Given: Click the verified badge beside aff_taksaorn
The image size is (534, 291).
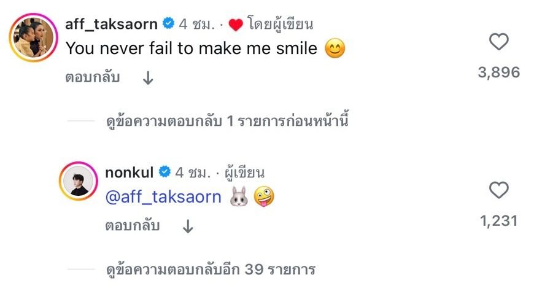Looking at the screenshot, I should coord(168,25).
